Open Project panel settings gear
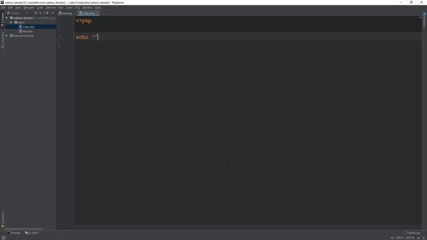 47,13
